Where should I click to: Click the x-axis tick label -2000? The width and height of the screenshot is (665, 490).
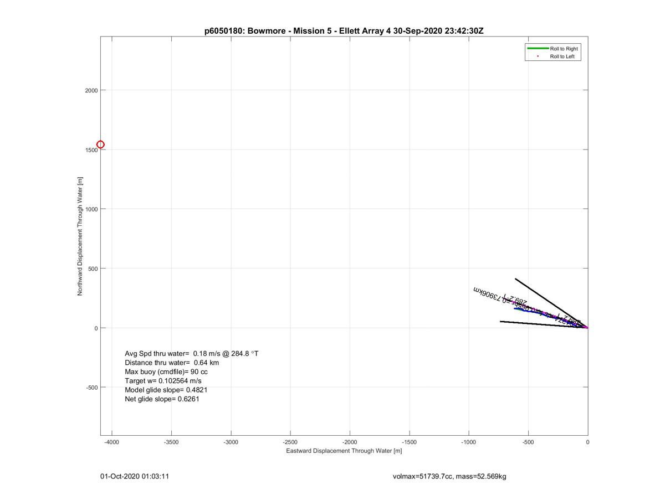(350, 442)
